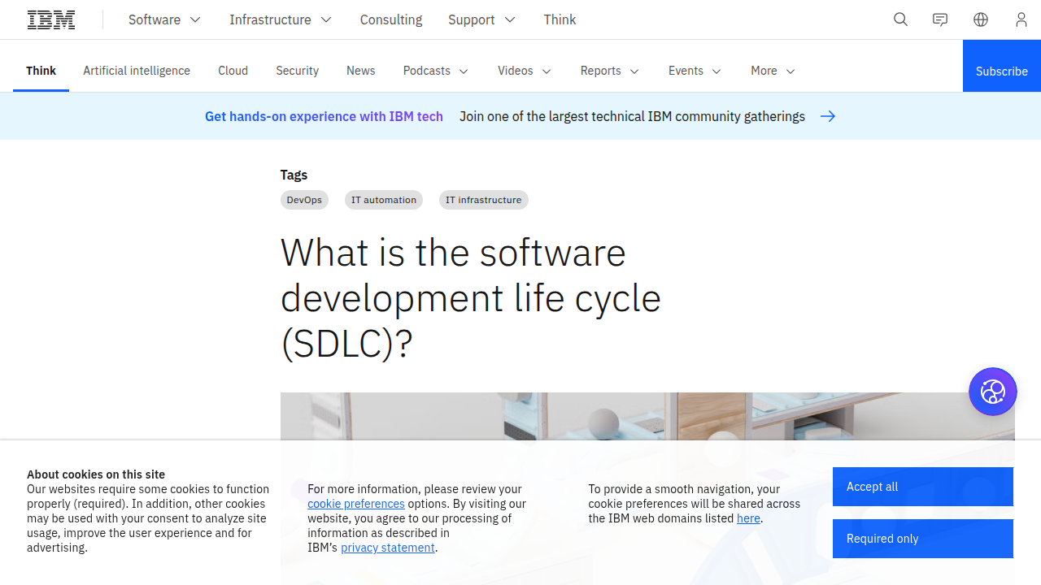Image resolution: width=1041 pixels, height=585 pixels.
Task: Open the top-level Think menu item
Action: coord(560,19)
